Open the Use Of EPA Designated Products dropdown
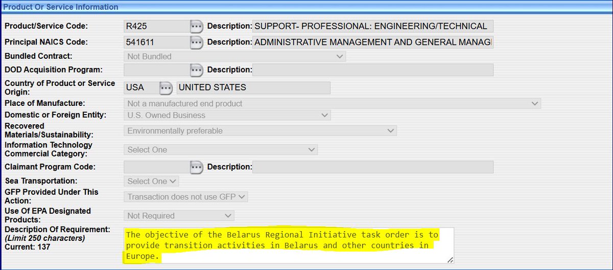The height and width of the screenshot is (270, 613). pos(179,216)
